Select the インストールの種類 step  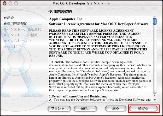[21, 35]
